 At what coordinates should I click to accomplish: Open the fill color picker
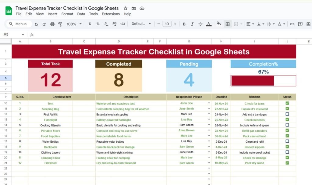pos(219,24)
